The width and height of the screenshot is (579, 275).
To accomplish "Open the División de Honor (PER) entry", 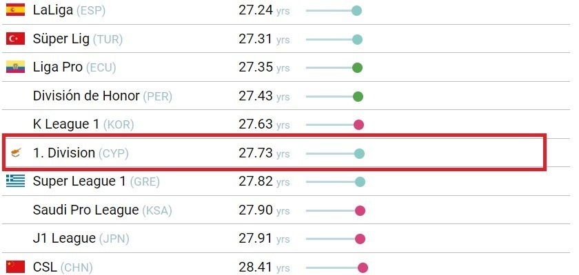I will 102,96.
